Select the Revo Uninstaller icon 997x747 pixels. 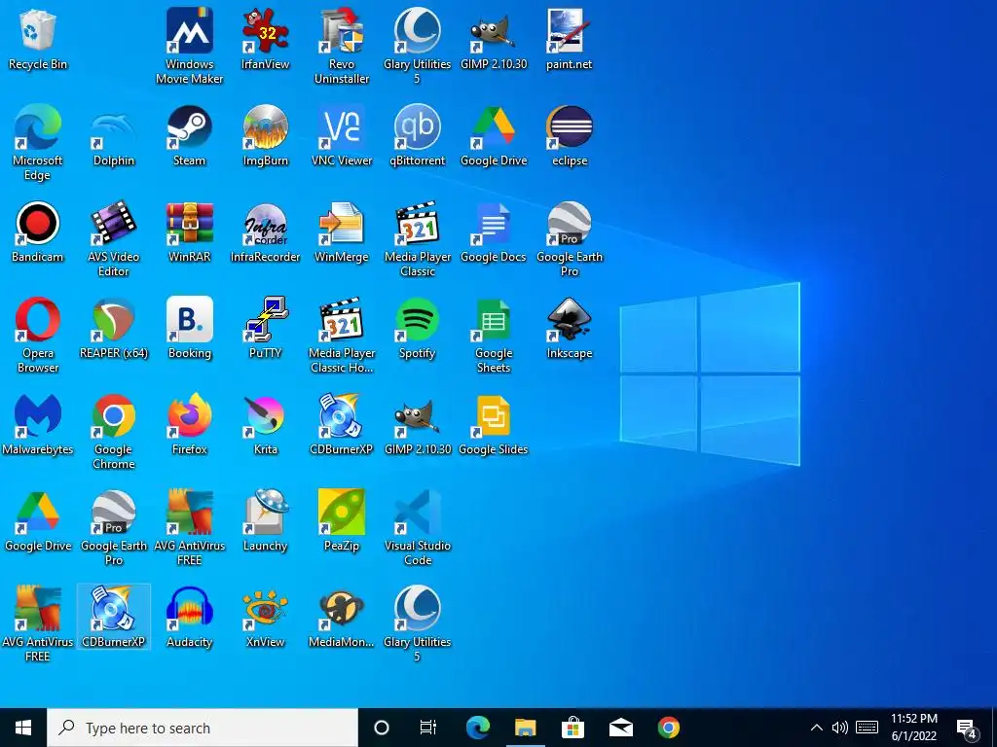coord(342,46)
